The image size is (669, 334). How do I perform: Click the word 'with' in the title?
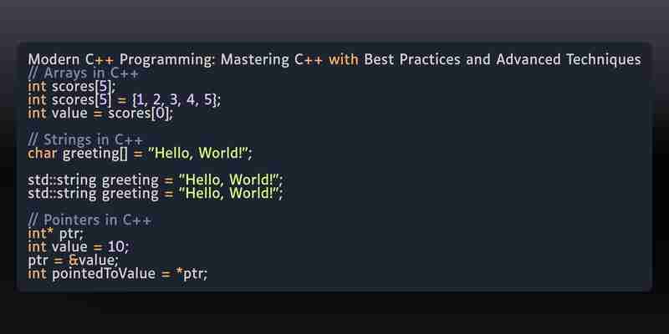pyautogui.click(x=343, y=59)
